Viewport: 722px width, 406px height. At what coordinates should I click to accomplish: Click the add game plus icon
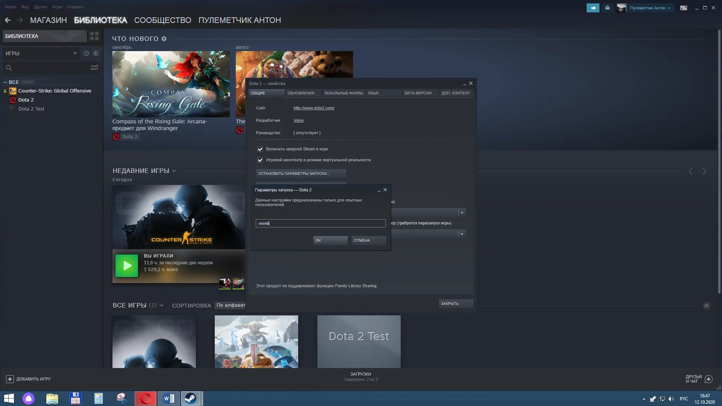coord(10,379)
